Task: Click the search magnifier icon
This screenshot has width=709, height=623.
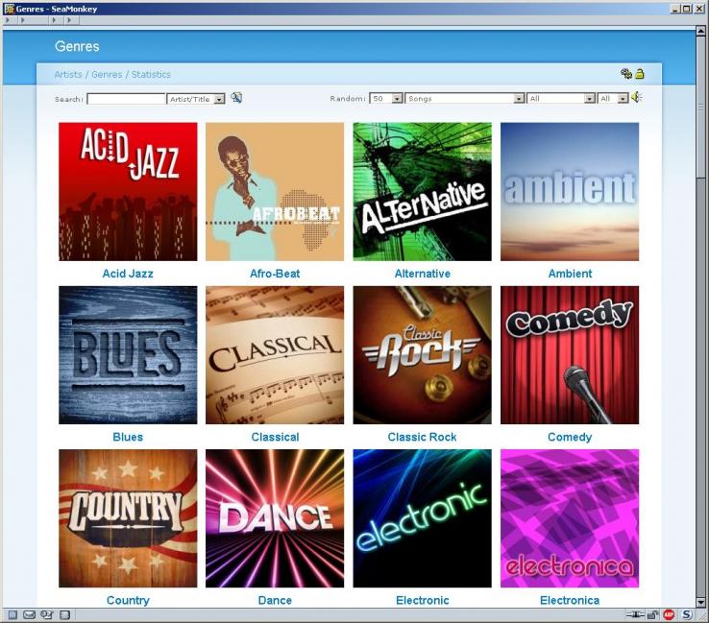Action: click(236, 97)
